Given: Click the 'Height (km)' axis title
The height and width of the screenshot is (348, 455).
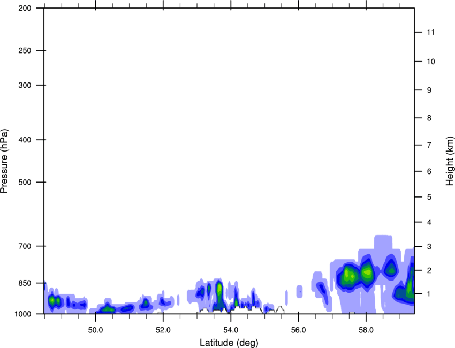Looking at the screenshot, I should pos(450,161).
